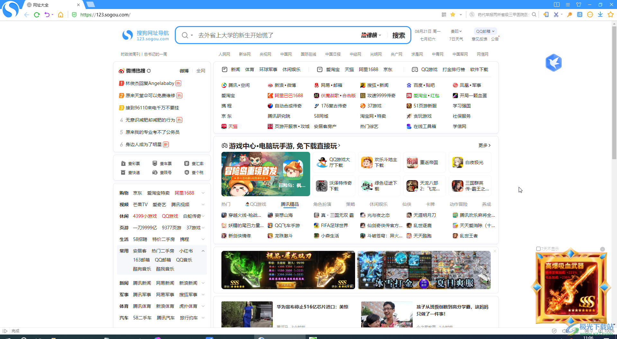Open favorites with the outlined star icon
This screenshot has width=617, height=339.
click(611, 14)
